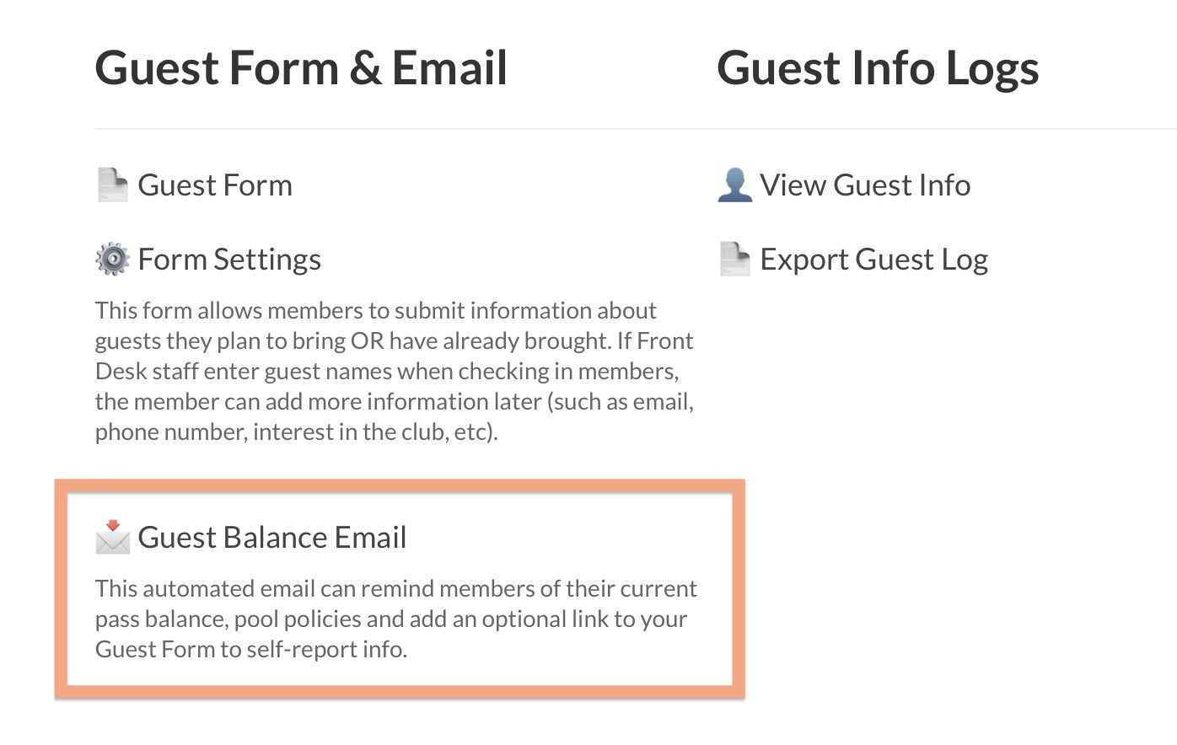Click the document icon beside Export Guest Log
Image resolution: width=1177 pixels, height=745 pixels.
tap(734, 260)
